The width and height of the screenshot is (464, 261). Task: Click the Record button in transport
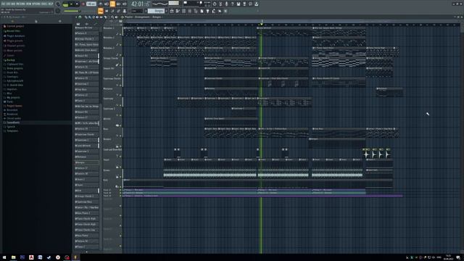pos(83,4)
